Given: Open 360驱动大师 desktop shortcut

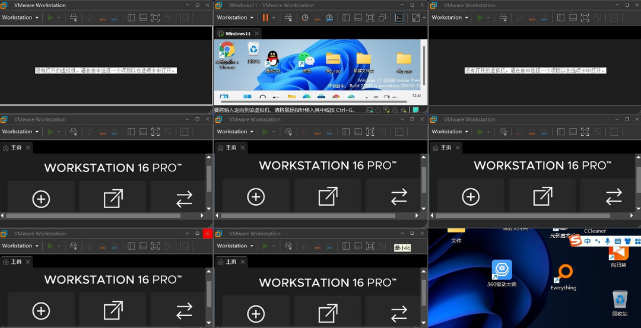Looking at the screenshot, I should coord(502,273).
